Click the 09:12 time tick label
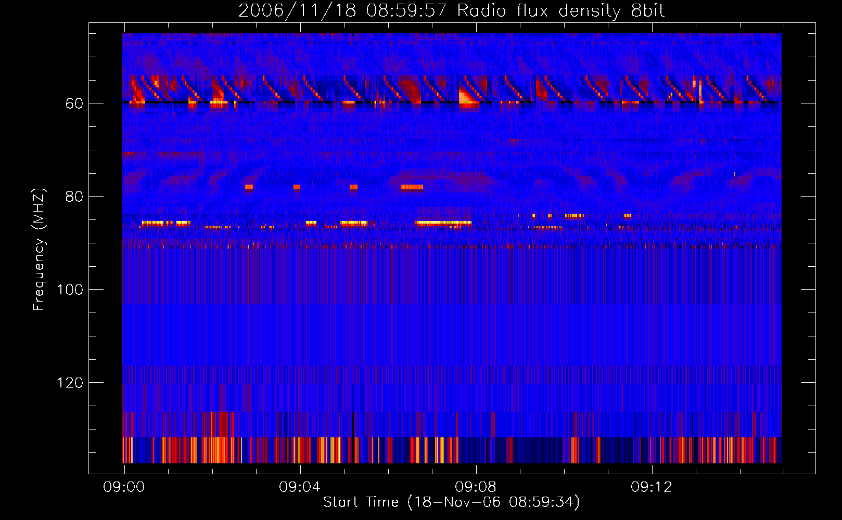 click(652, 487)
